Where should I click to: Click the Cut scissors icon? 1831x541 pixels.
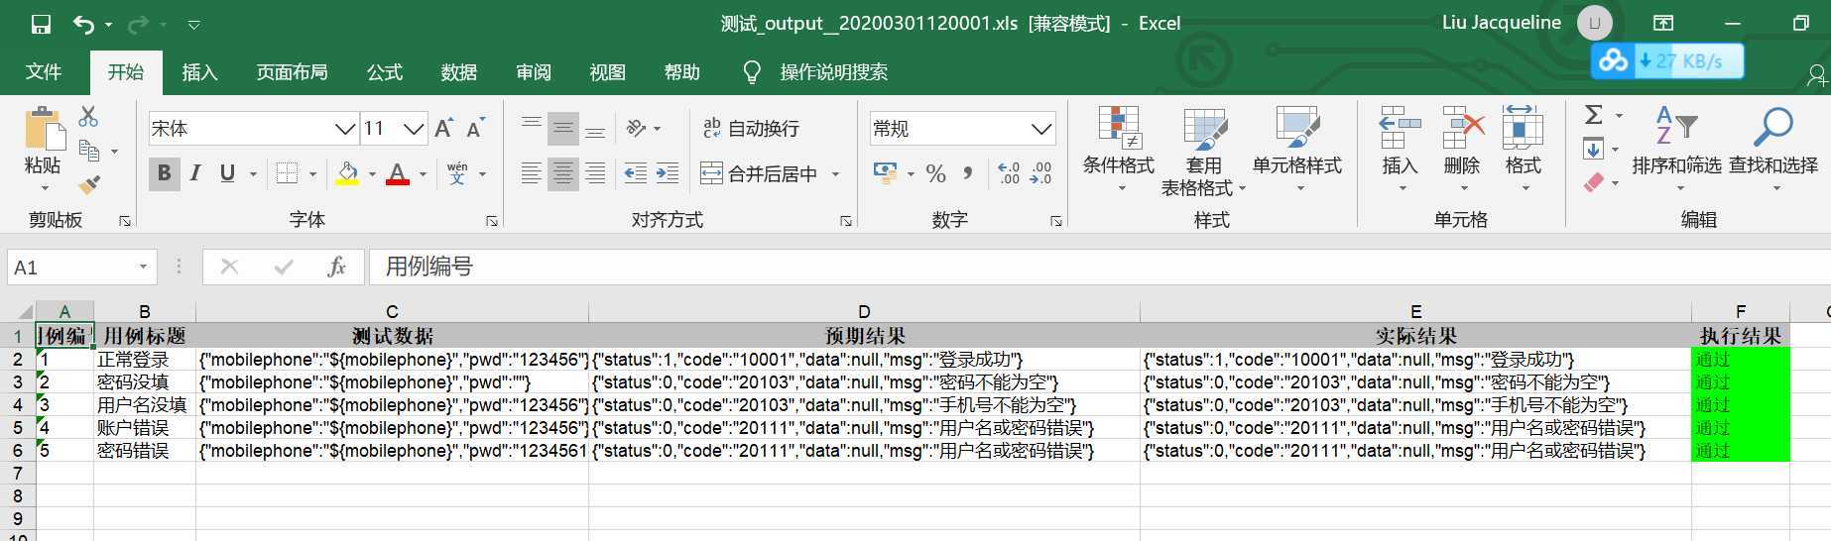[88, 116]
